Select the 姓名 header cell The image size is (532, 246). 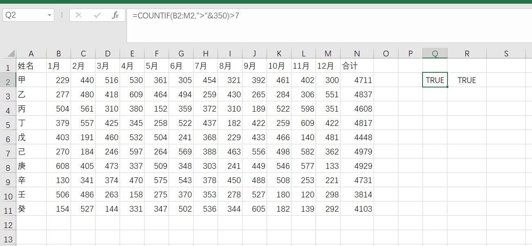coord(31,66)
